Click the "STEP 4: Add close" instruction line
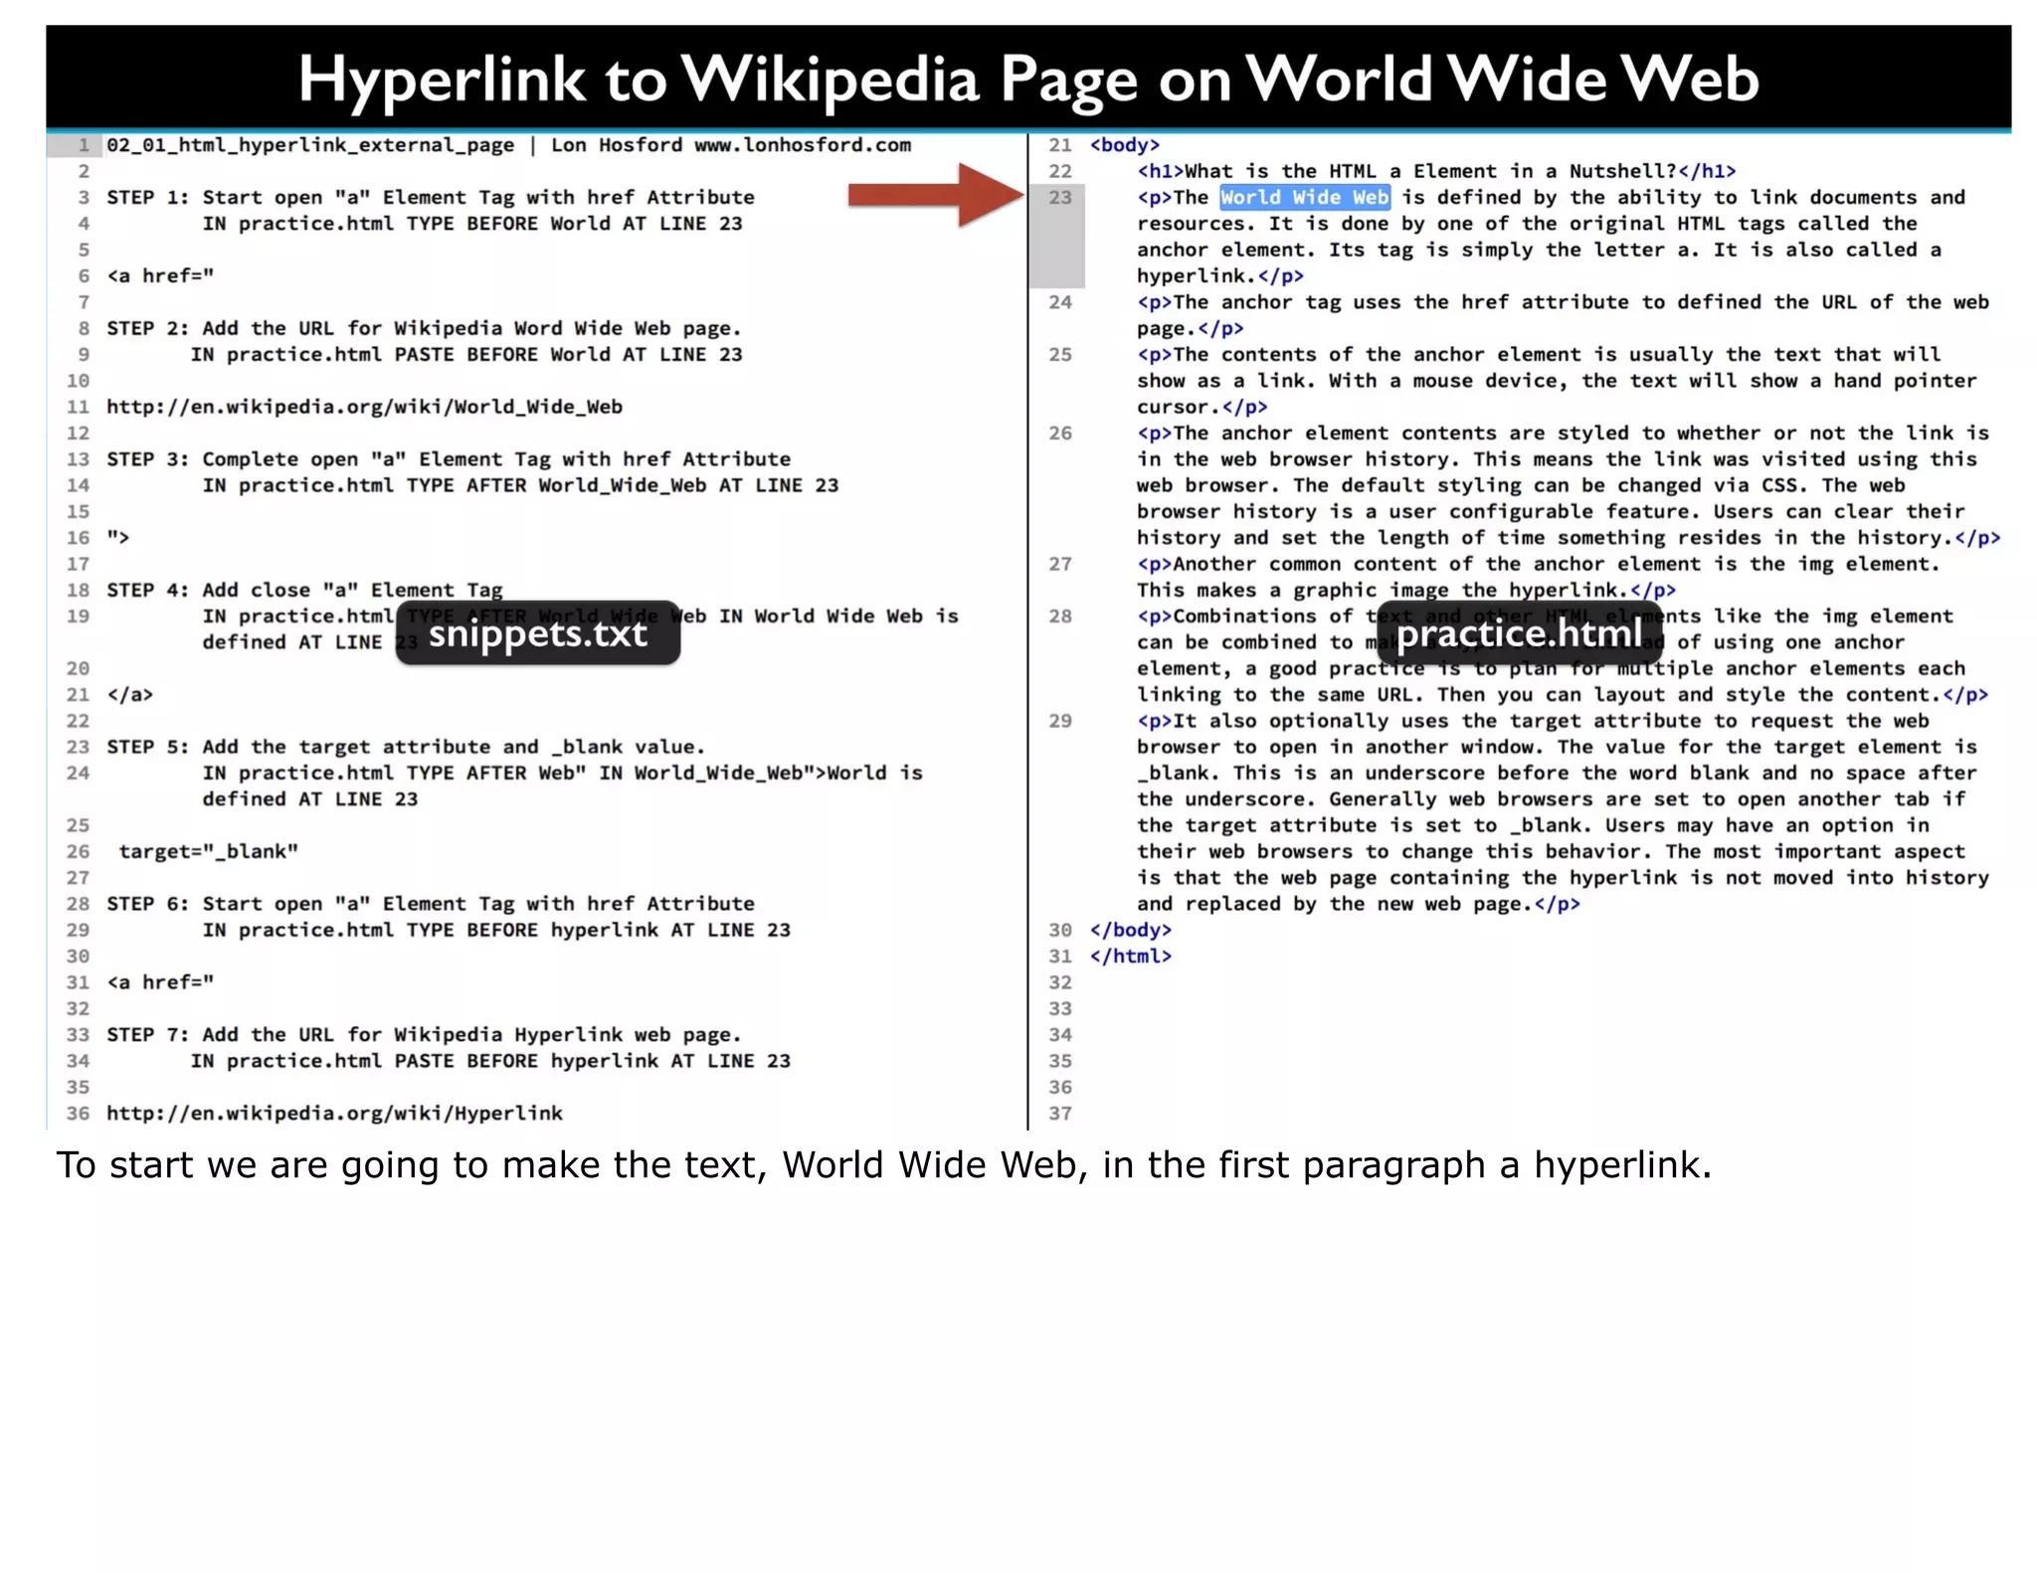The image size is (2037, 1573). pos(304,590)
